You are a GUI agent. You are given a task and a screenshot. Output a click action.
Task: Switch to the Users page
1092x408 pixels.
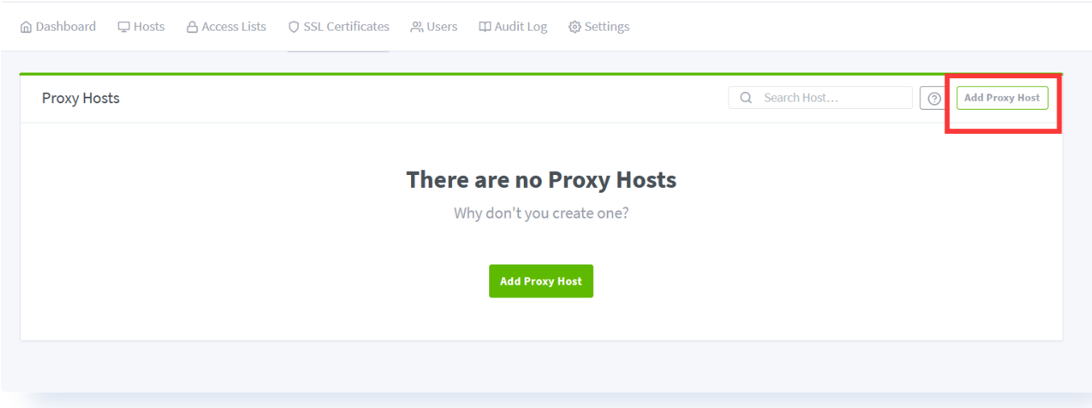tap(442, 27)
